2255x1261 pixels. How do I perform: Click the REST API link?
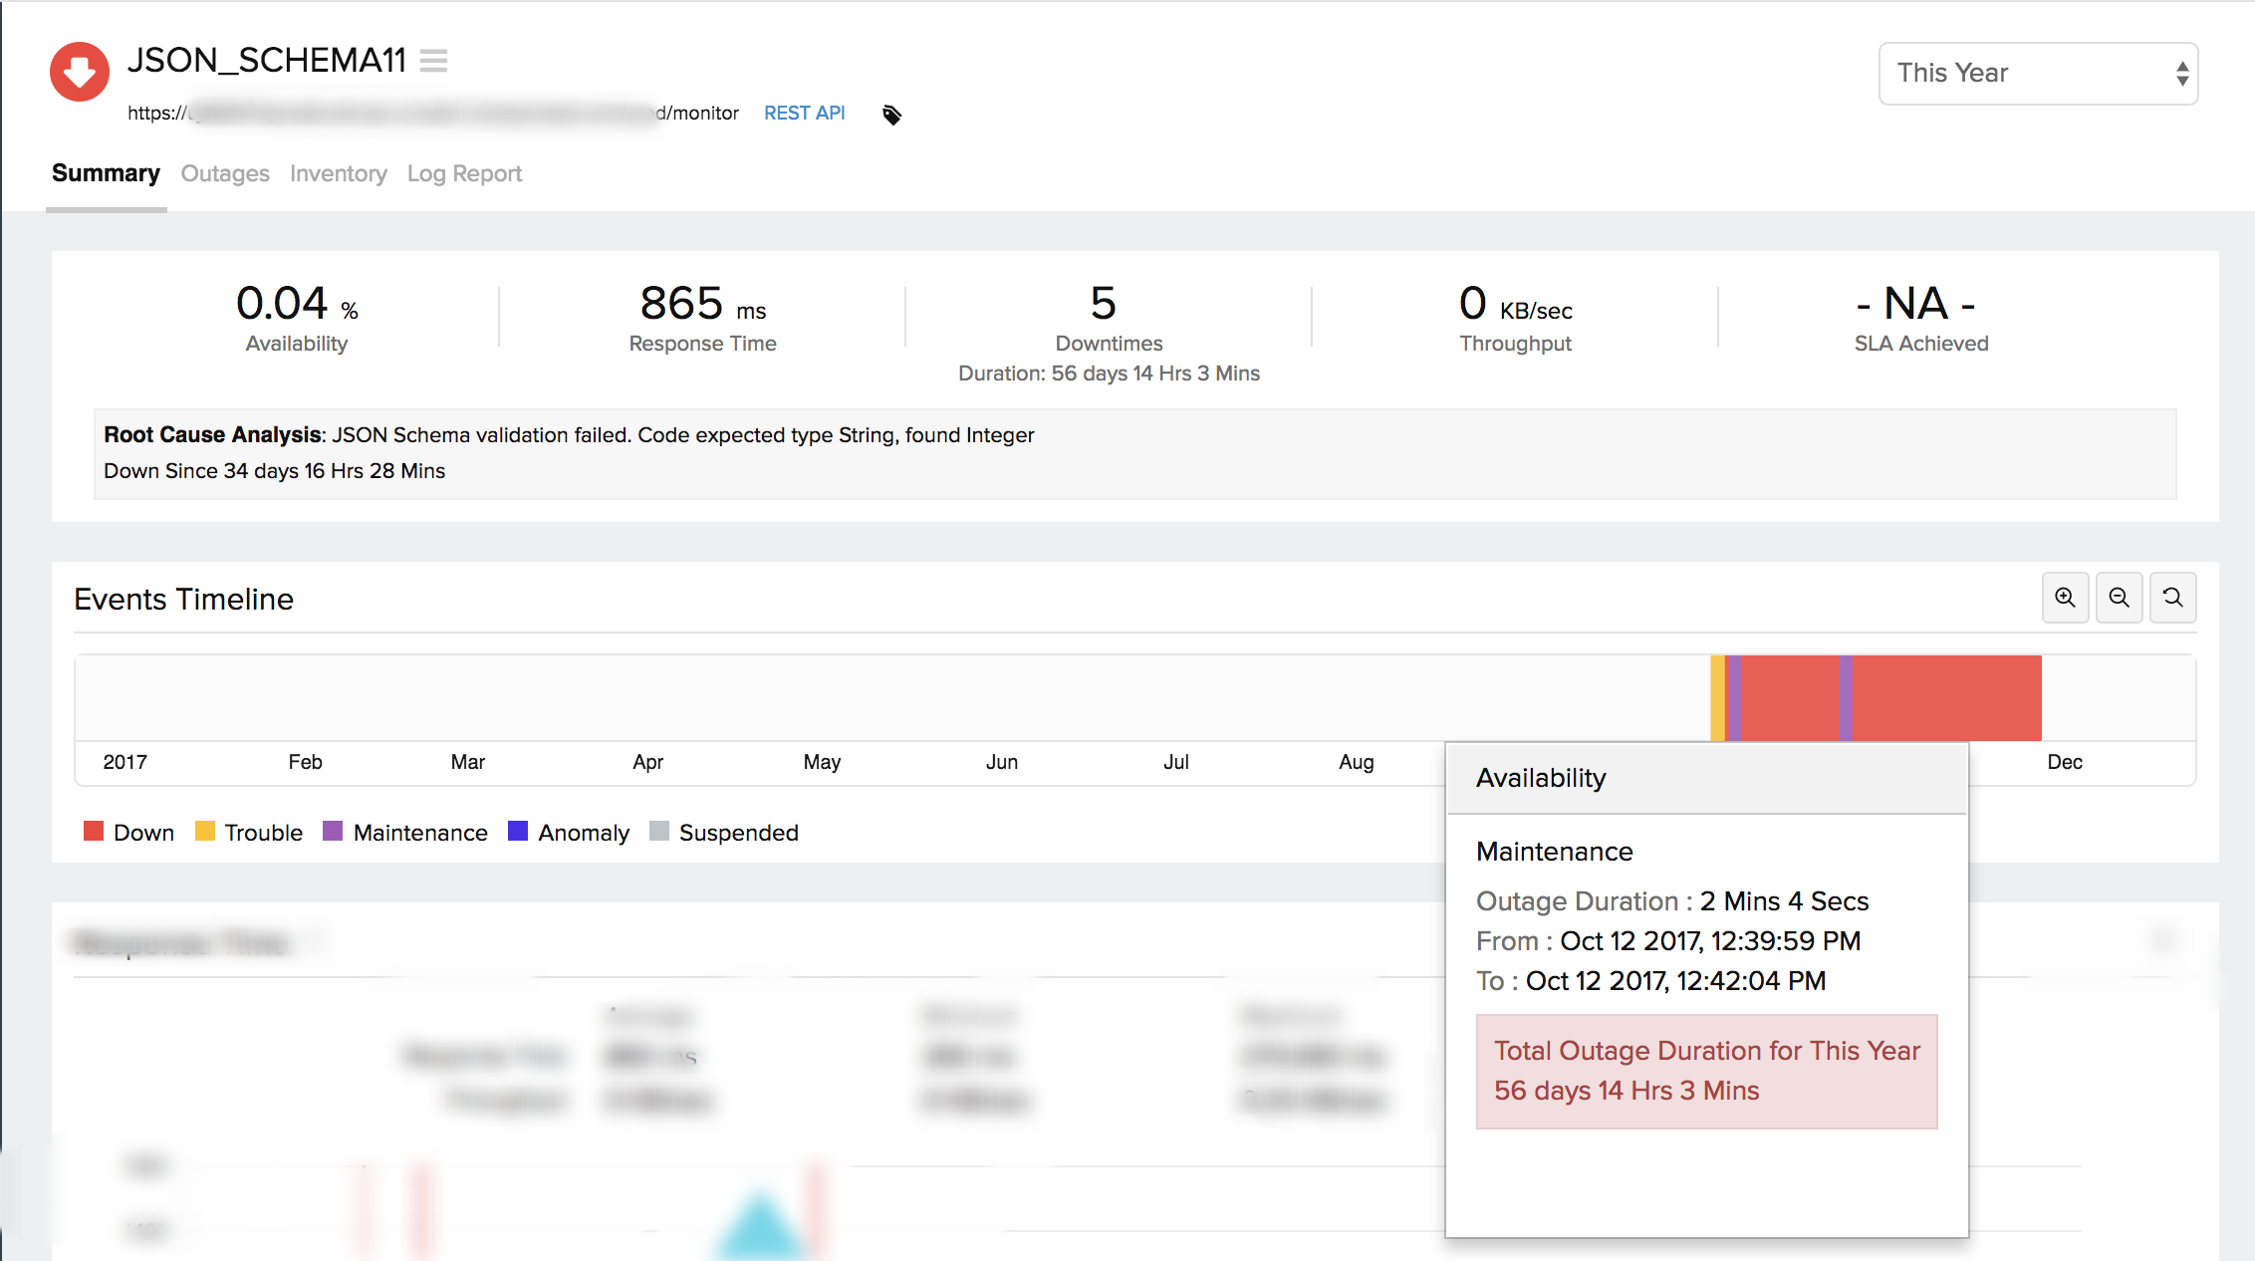(804, 114)
